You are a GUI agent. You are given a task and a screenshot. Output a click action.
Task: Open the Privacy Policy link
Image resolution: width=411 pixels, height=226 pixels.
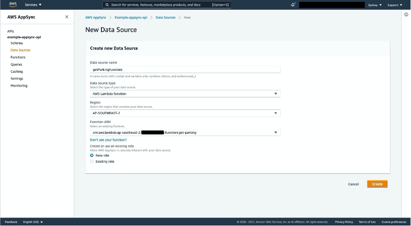pos(344,222)
